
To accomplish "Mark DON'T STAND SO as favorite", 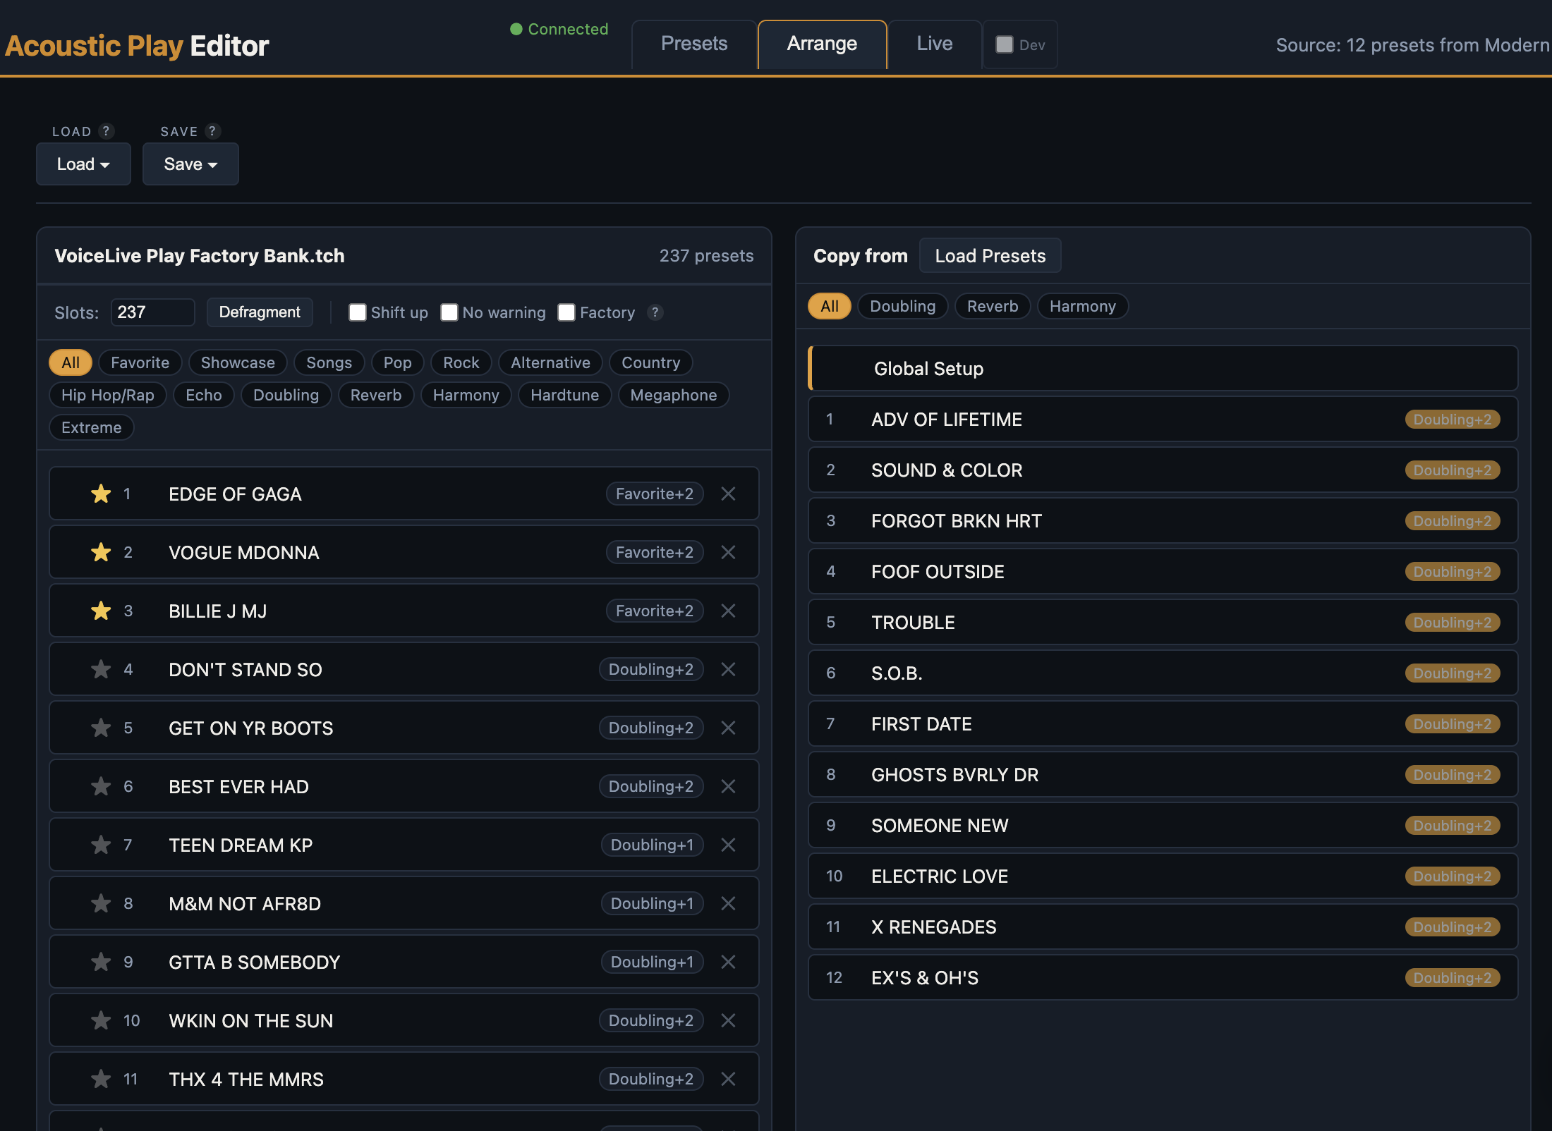I will [x=101, y=669].
